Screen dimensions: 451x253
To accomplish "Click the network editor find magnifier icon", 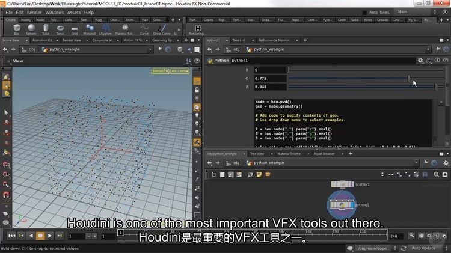I will (x=437, y=174).
